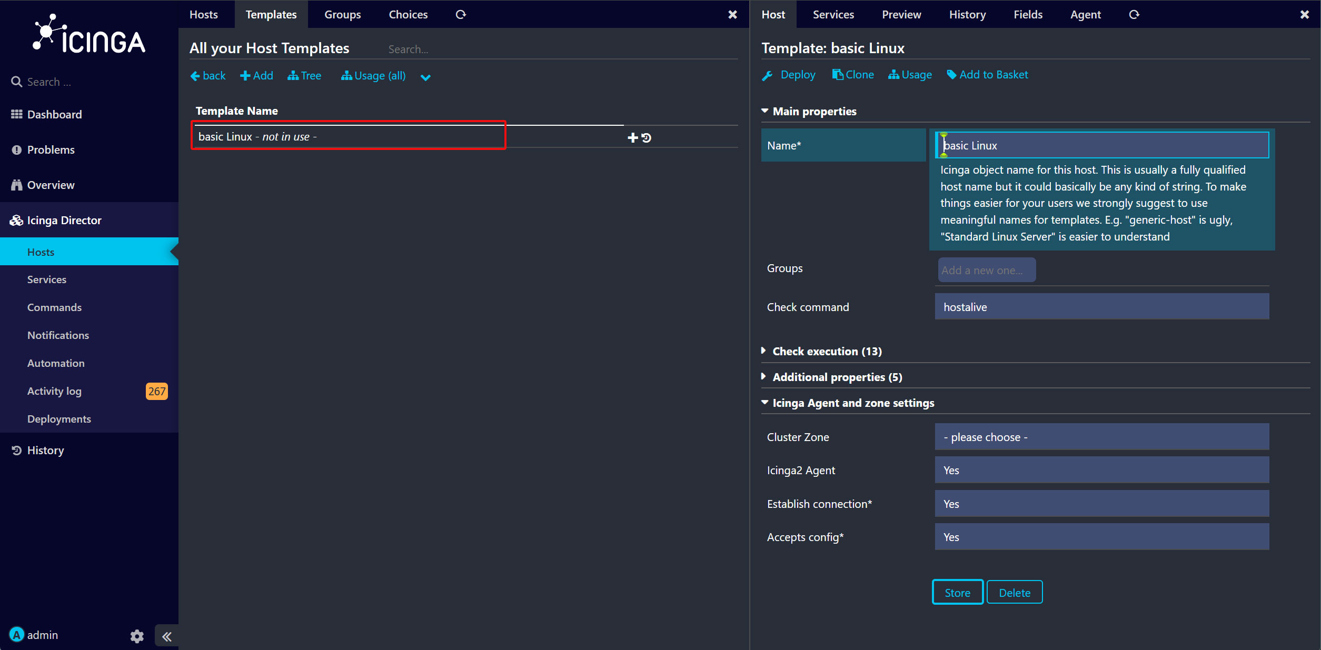Click the refresh icon next to Agent tab
The width and height of the screenshot is (1321, 650).
pos(1134,15)
